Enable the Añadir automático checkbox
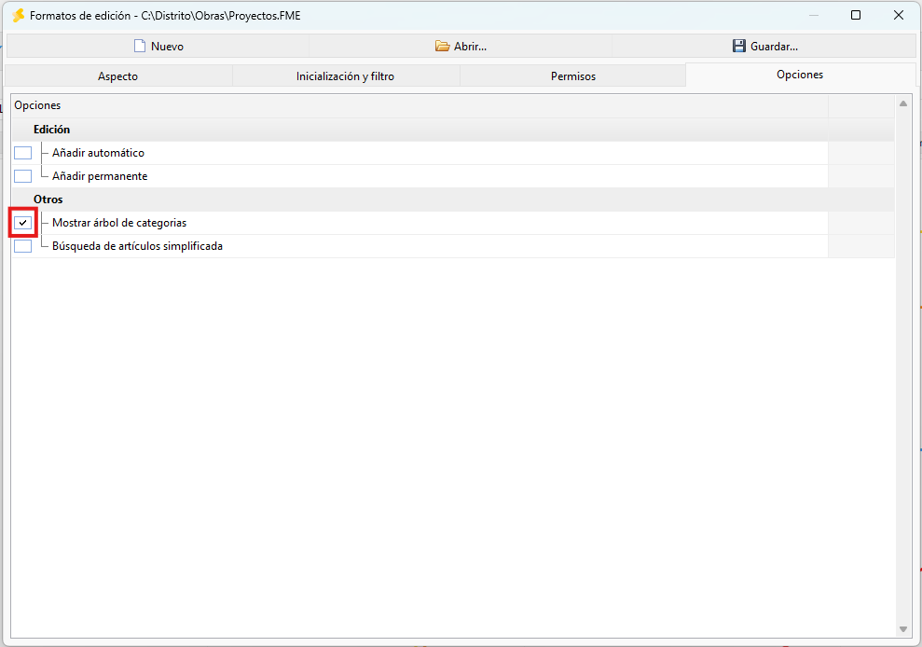 [x=23, y=153]
